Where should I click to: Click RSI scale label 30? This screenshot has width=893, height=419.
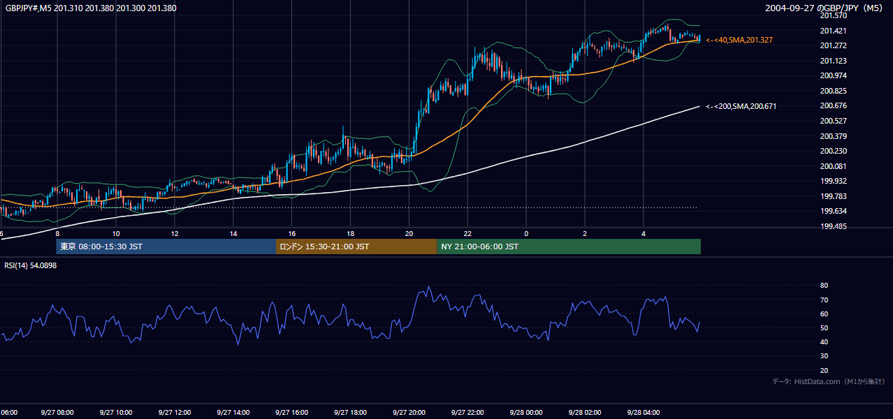(824, 355)
